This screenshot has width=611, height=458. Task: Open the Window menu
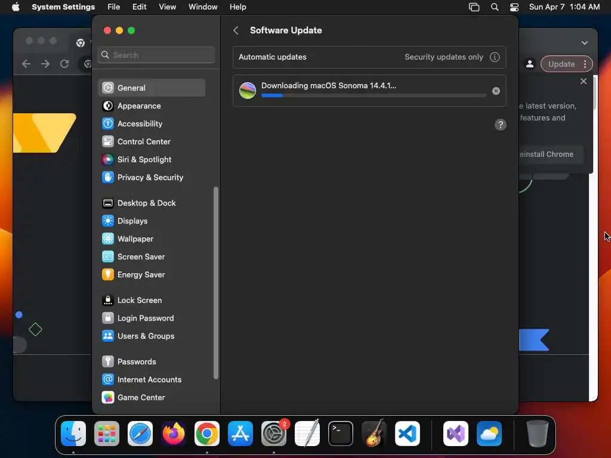coord(203,7)
